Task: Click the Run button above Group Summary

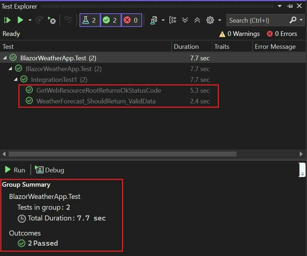Action: coord(14,169)
